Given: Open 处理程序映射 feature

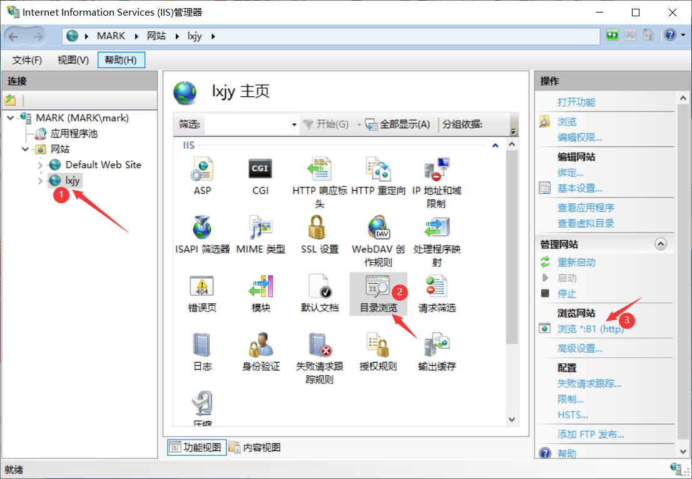Looking at the screenshot, I should 437,241.
